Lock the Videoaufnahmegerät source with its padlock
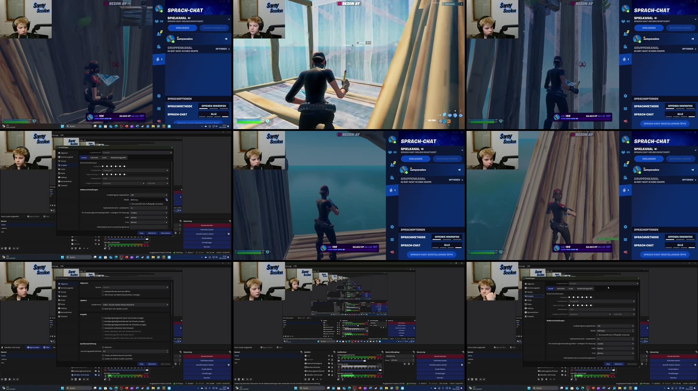Viewport: 698px width, 391px height. coord(332,363)
